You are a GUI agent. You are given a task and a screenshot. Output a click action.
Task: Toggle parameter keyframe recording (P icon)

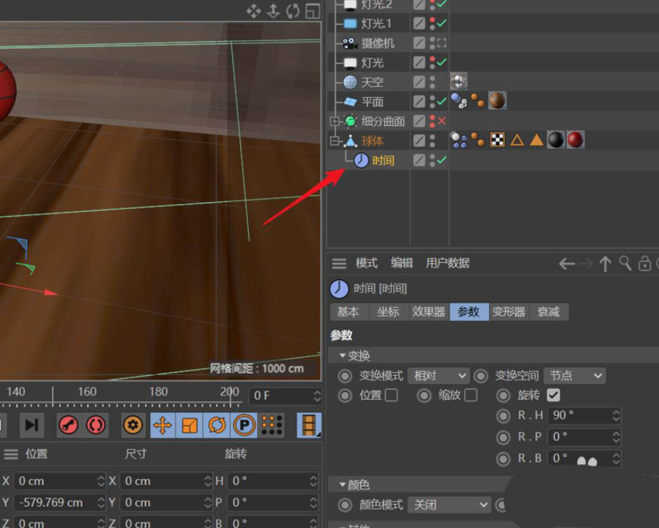click(x=244, y=425)
